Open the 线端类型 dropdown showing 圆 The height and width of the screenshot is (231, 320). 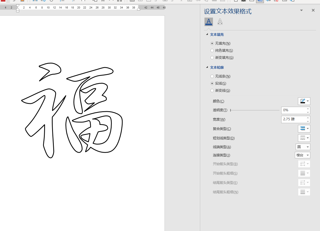click(303, 147)
